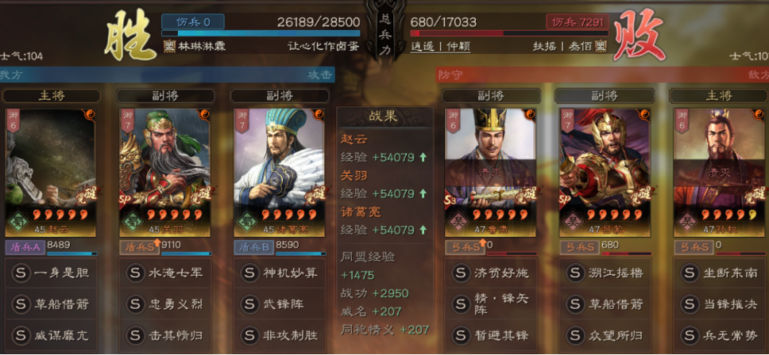Click the 吴 faction badge on 鲁肃's card
The height and width of the screenshot is (355, 769).
pos(456,220)
